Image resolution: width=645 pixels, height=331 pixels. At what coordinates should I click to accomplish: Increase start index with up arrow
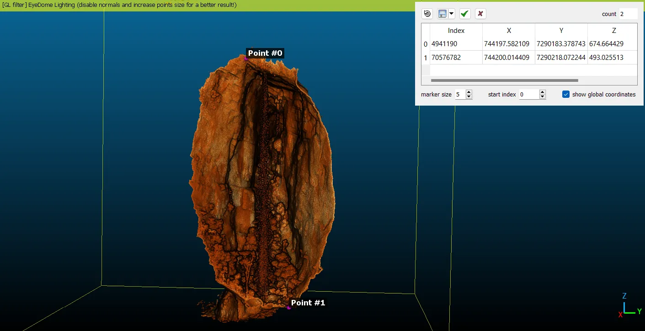pyautogui.click(x=542, y=92)
